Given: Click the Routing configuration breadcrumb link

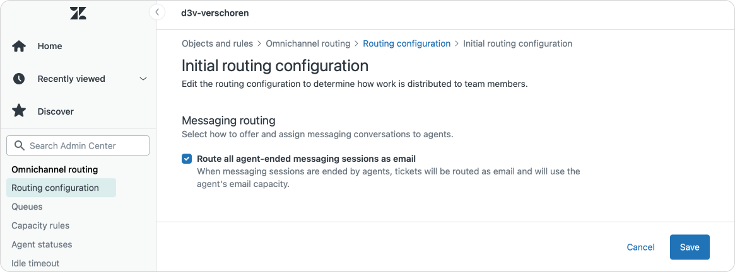Looking at the screenshot, I should (406, 43).
